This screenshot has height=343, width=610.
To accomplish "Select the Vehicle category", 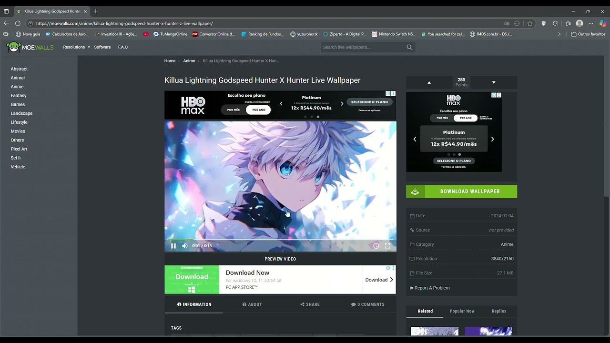I will point(18,167).
